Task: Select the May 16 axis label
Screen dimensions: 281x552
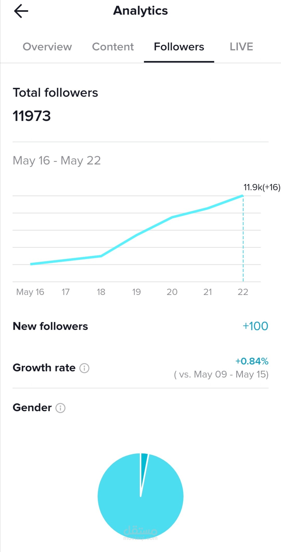Action: coord(30,292)
